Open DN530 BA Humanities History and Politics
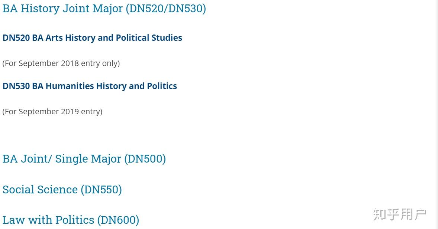This screenshot has height=229, width=438. [90, 86]
